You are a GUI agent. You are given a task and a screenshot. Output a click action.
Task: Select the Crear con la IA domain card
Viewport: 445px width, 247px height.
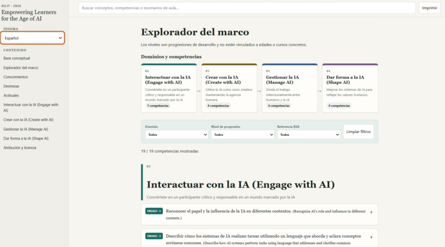229,88
